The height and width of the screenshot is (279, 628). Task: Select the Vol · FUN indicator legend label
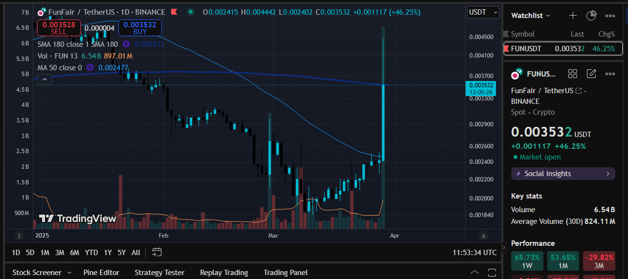(58, 56)
